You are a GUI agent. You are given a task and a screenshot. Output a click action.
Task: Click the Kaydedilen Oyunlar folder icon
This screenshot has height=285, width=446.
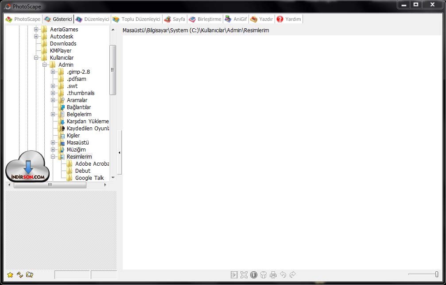click(x=62, y=129)
